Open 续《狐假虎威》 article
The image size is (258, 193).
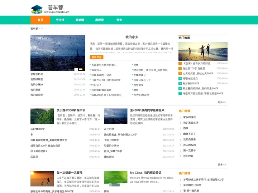pos(39,151)
